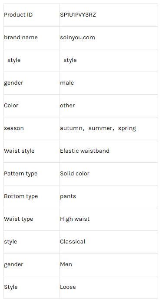Viewport: 162px width, 305px height.
Task: Click the Color value other
Action: point(67,106)
